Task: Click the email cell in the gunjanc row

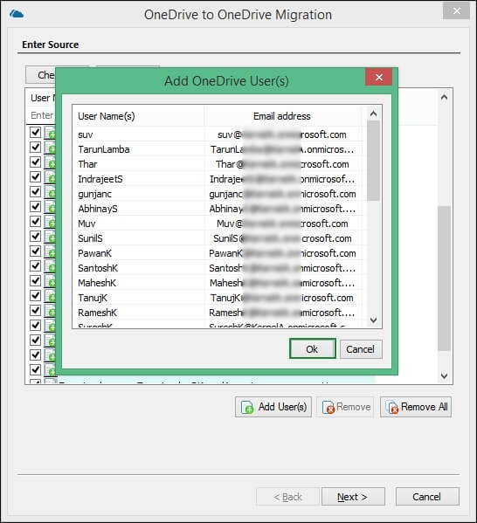Action: [x=282, y=194]
